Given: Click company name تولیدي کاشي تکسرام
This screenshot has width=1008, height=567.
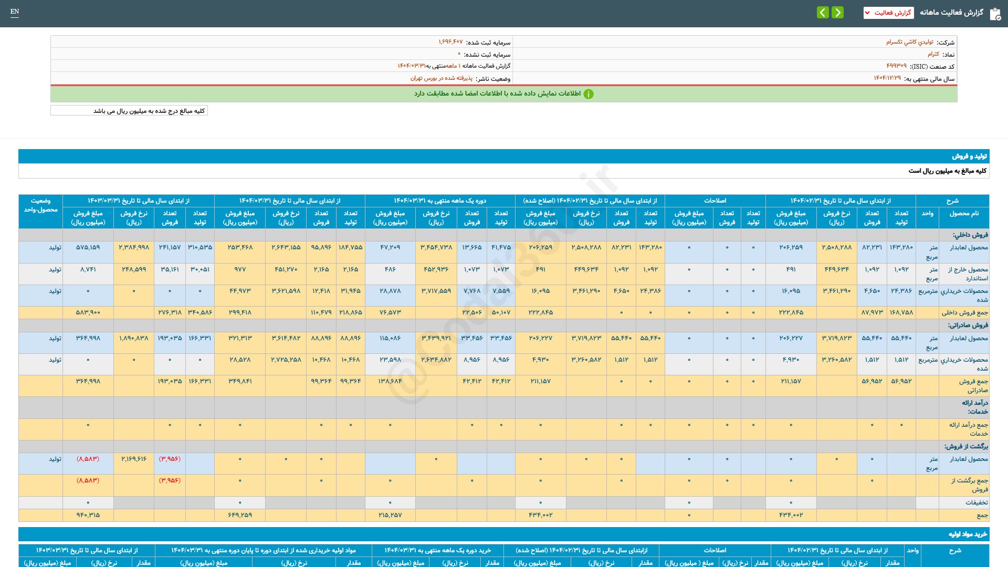Looking at the screenshot, I should pos(910,42).
